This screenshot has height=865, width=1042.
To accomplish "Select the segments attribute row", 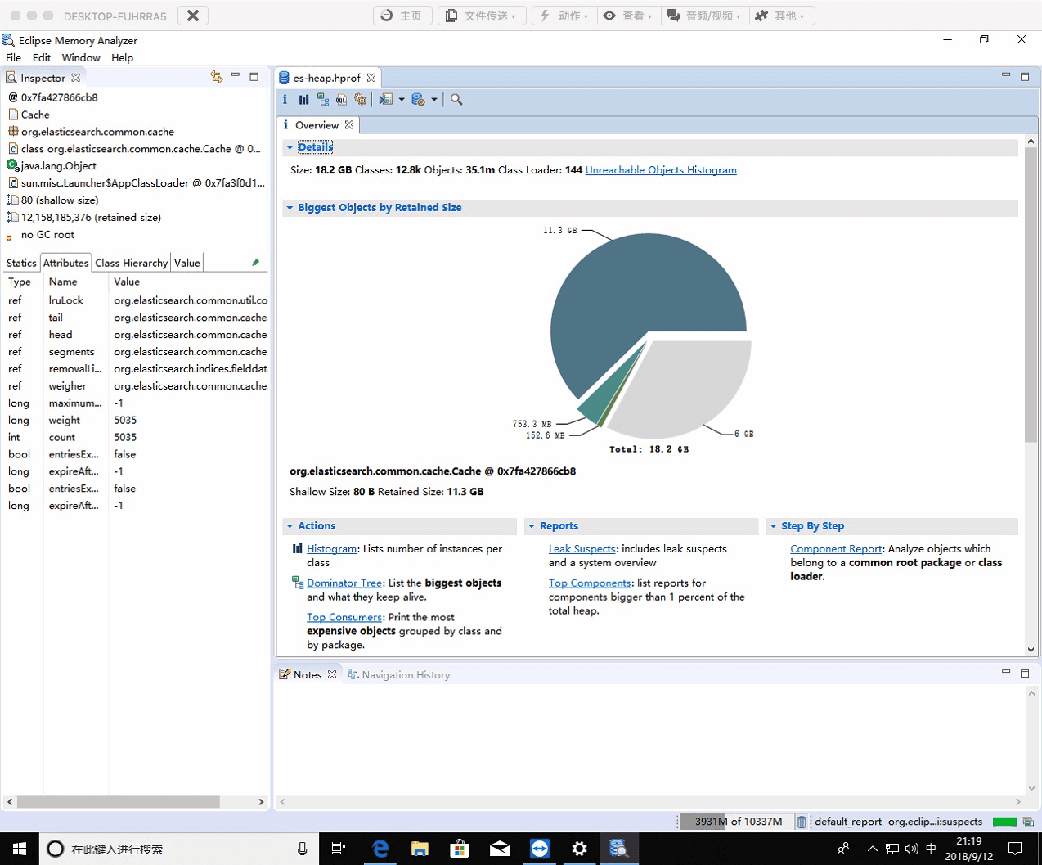I will click(x=136, y=352).
